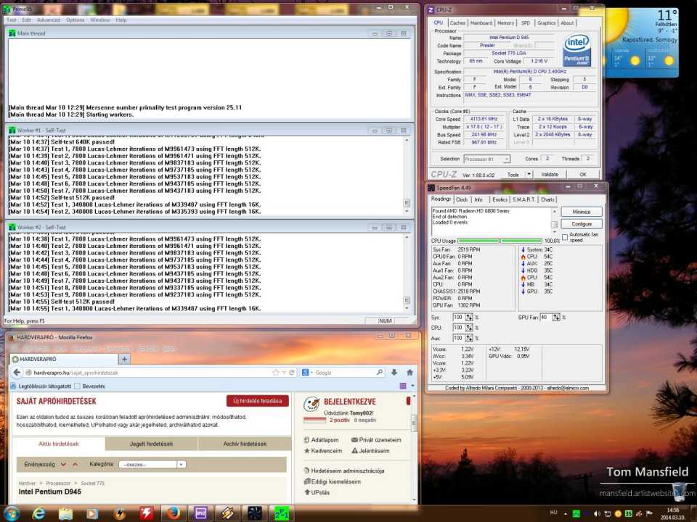Open Windows Explorer folder taskbar icon
This screenshot has height=522, width=697.
pos(65,513)
